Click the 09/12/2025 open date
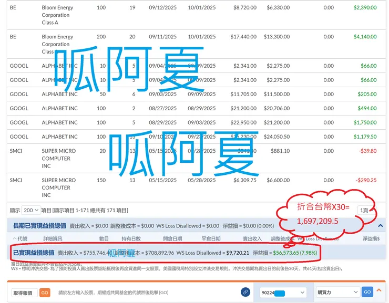This screenshot has width=389, height=303. click(x=163, y=7)
